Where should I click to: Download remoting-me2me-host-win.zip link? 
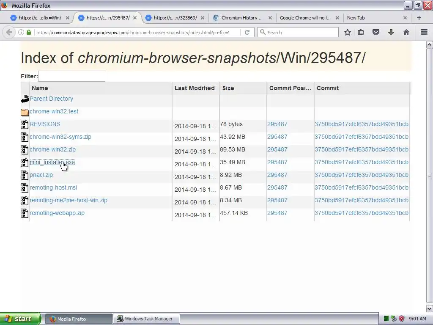69,200
